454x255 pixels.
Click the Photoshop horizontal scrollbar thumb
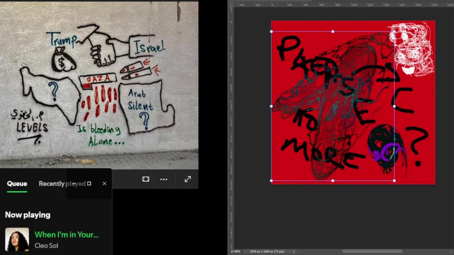coord(372,251)
